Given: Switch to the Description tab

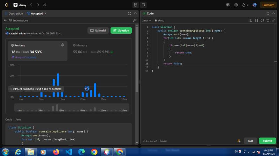Looking at the screenshot, I should pyautogui.click(x=14, y=14).
